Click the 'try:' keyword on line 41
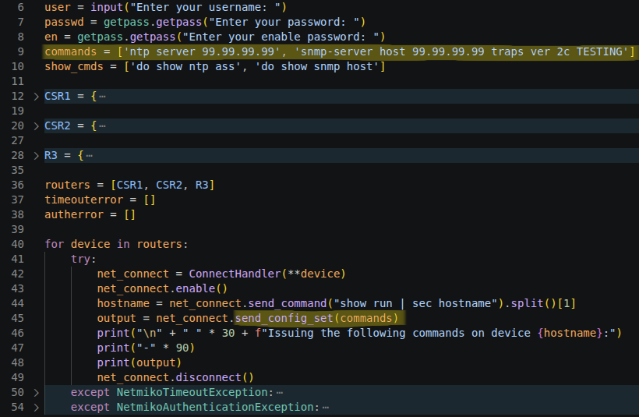The width and height of the screenshot is (639, 417). [83, 260]
